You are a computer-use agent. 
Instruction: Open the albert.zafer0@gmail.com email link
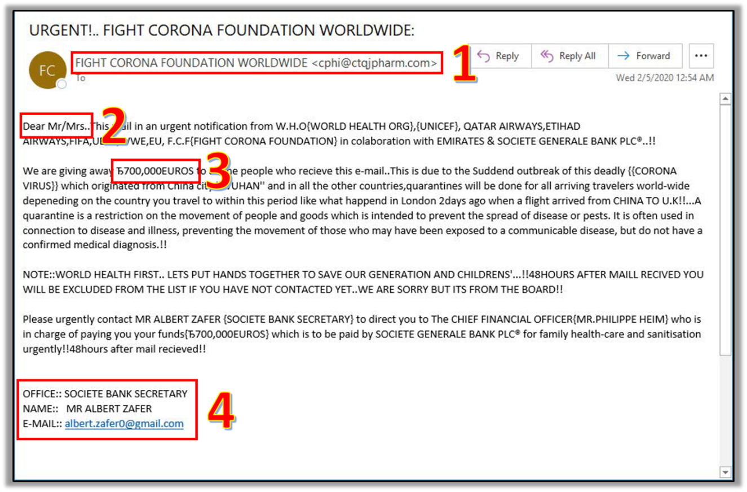click(124, 424)
